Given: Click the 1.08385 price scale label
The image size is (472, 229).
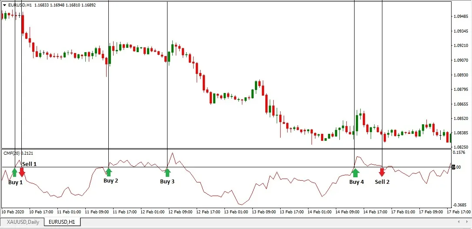Looking at the screenshot, I should click(461, 133).
